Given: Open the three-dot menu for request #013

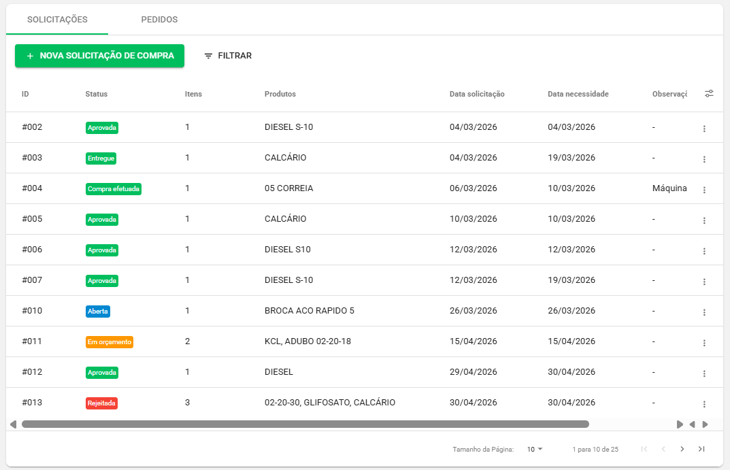Looking at the screenshot, I should [x=704, y=404].
